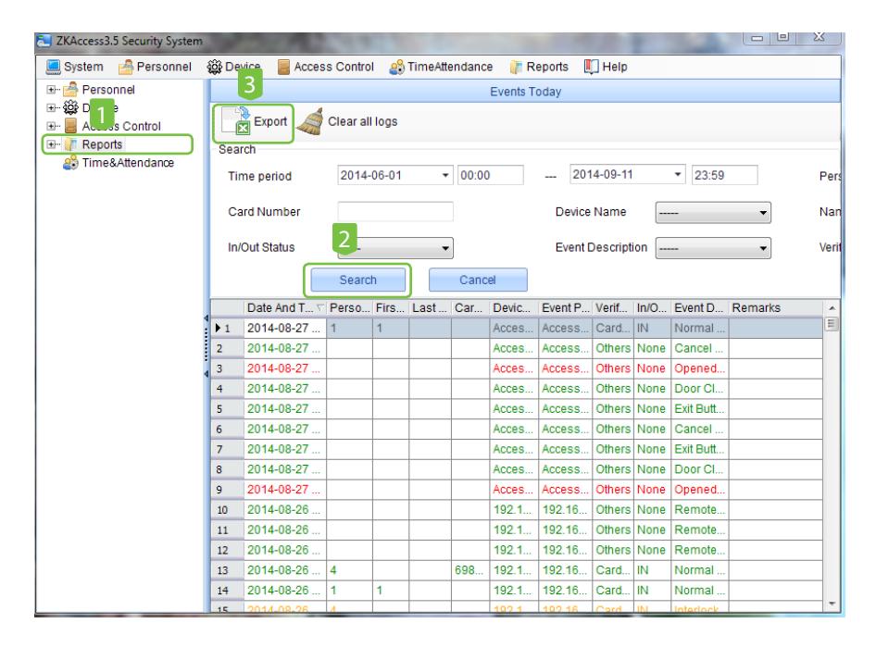Image resolution: width=876 pixels, height=648 pixels.
Task: Open the Reports menu
Action: 539,67
